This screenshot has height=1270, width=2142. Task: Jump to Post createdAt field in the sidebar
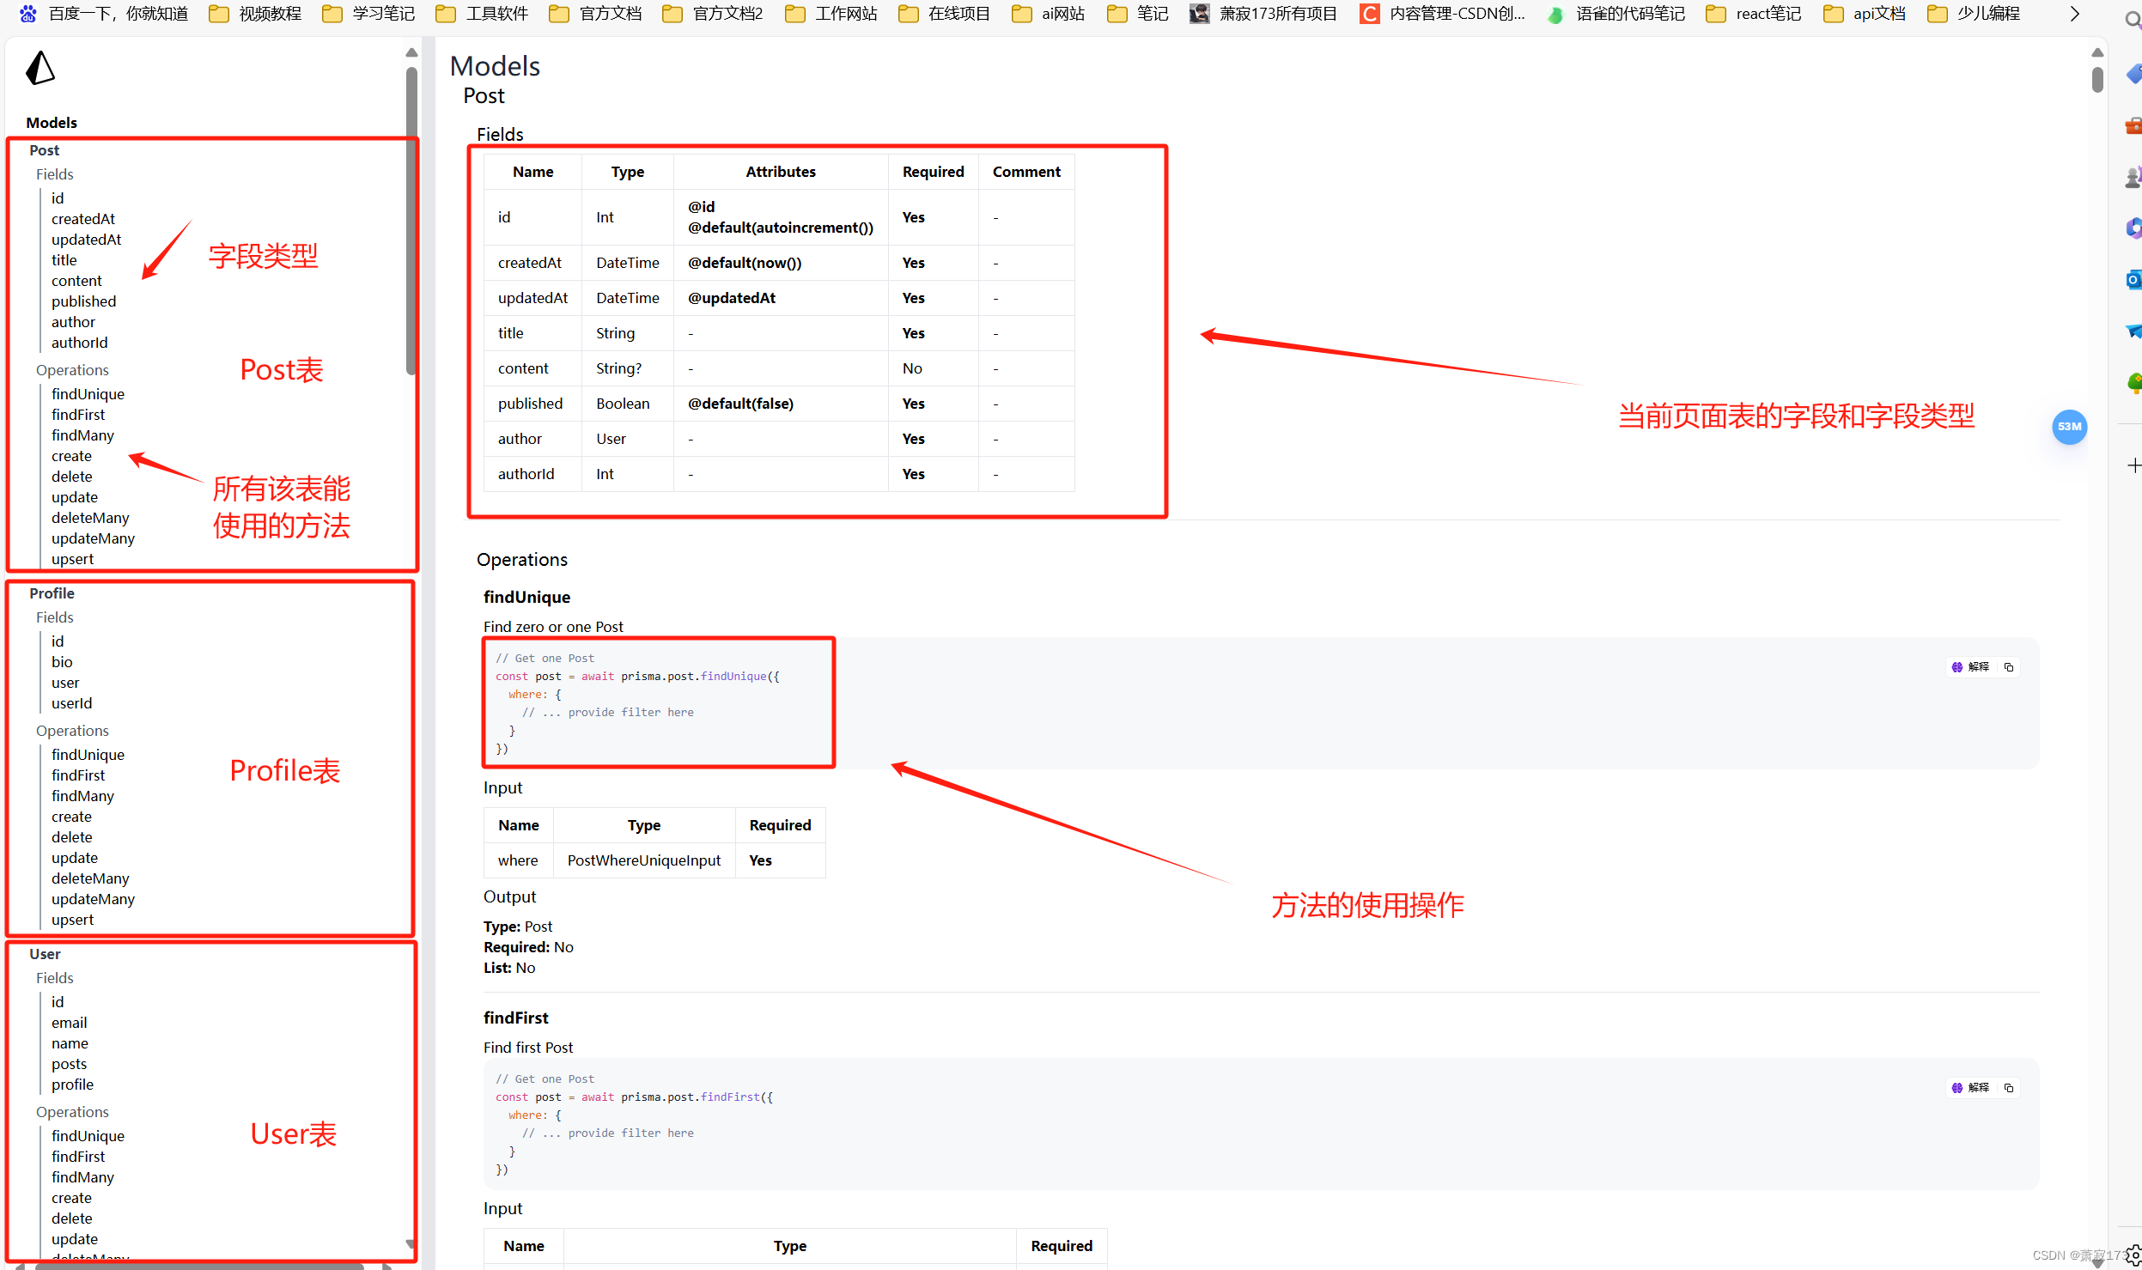[x=82, y=219]
